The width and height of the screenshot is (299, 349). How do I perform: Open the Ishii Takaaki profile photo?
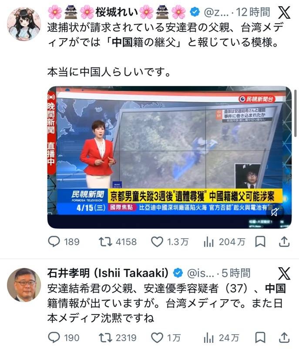(x=24, y=285)
